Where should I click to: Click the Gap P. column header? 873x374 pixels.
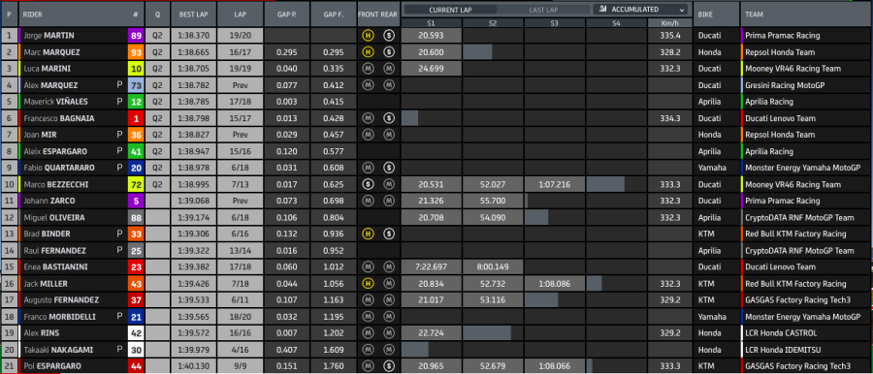(287, 14)
